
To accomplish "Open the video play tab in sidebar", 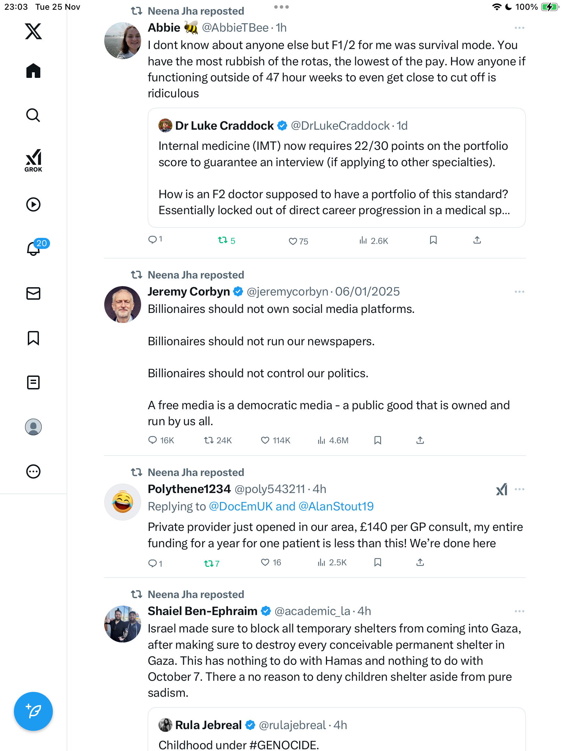I will (x=33, y=204).
